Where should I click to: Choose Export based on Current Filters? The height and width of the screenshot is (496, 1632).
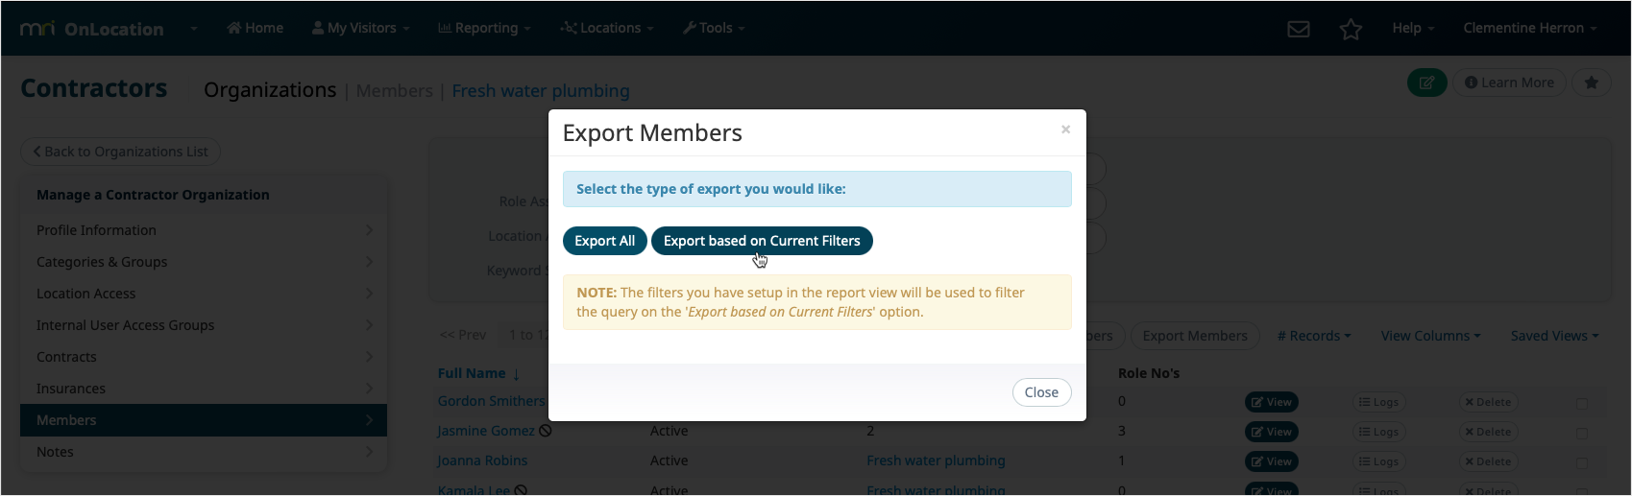click(x=762, y=241)
